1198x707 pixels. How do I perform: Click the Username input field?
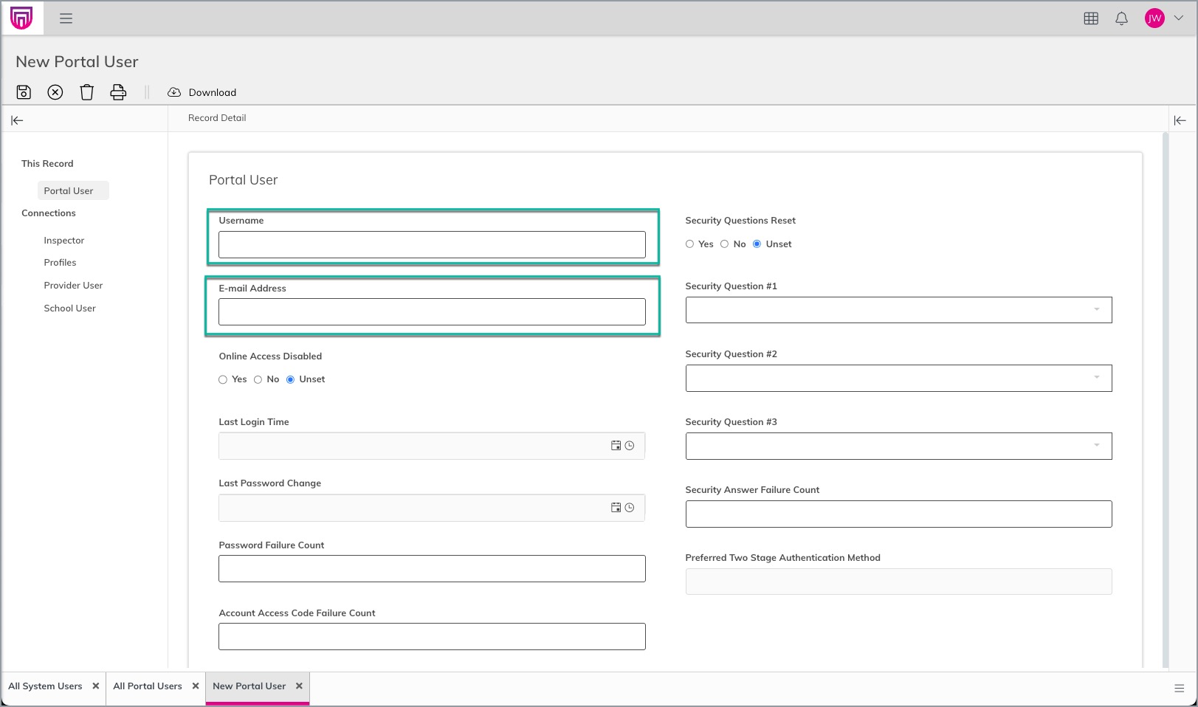pyautogui.click(x=432, y=245)
